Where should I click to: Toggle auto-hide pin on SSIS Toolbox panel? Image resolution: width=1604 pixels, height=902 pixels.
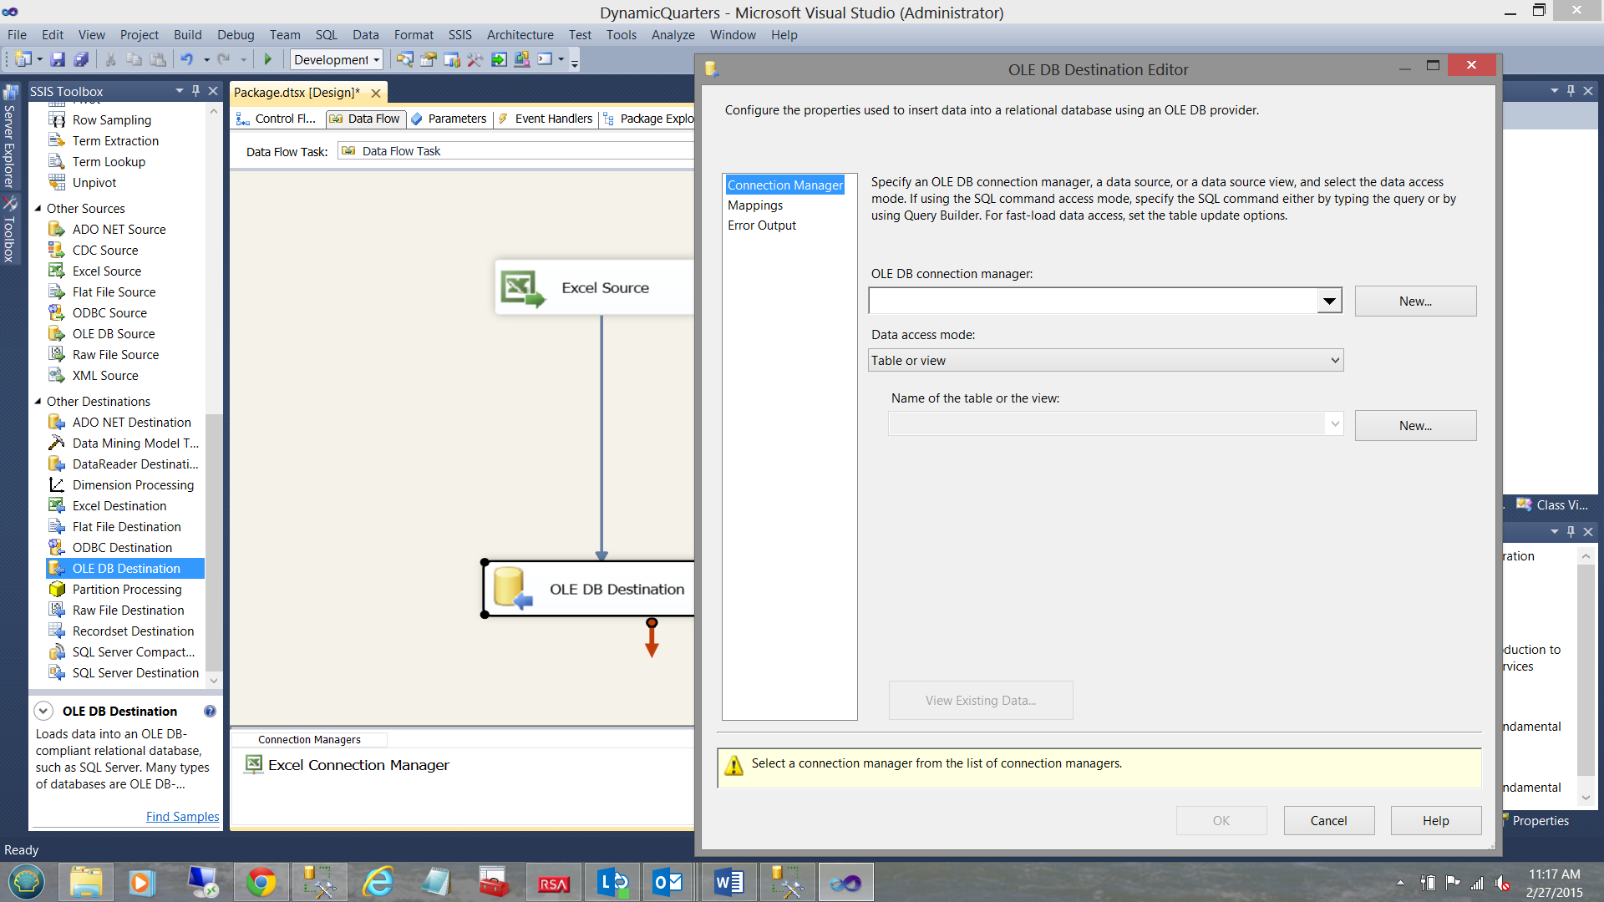[x=195, y=91]
